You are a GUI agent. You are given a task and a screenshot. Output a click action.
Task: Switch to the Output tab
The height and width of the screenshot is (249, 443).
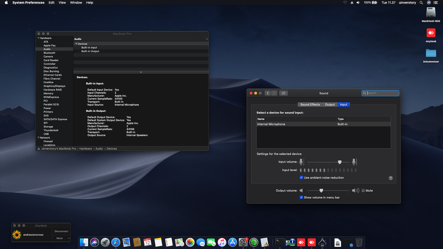tap(330, 104)
